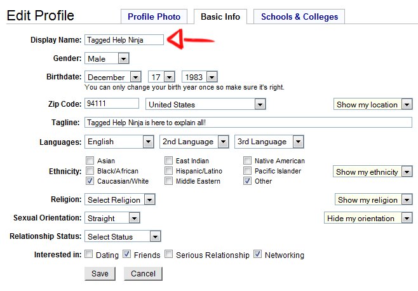Click the Save button
The image size is (418, 291).
100,274
